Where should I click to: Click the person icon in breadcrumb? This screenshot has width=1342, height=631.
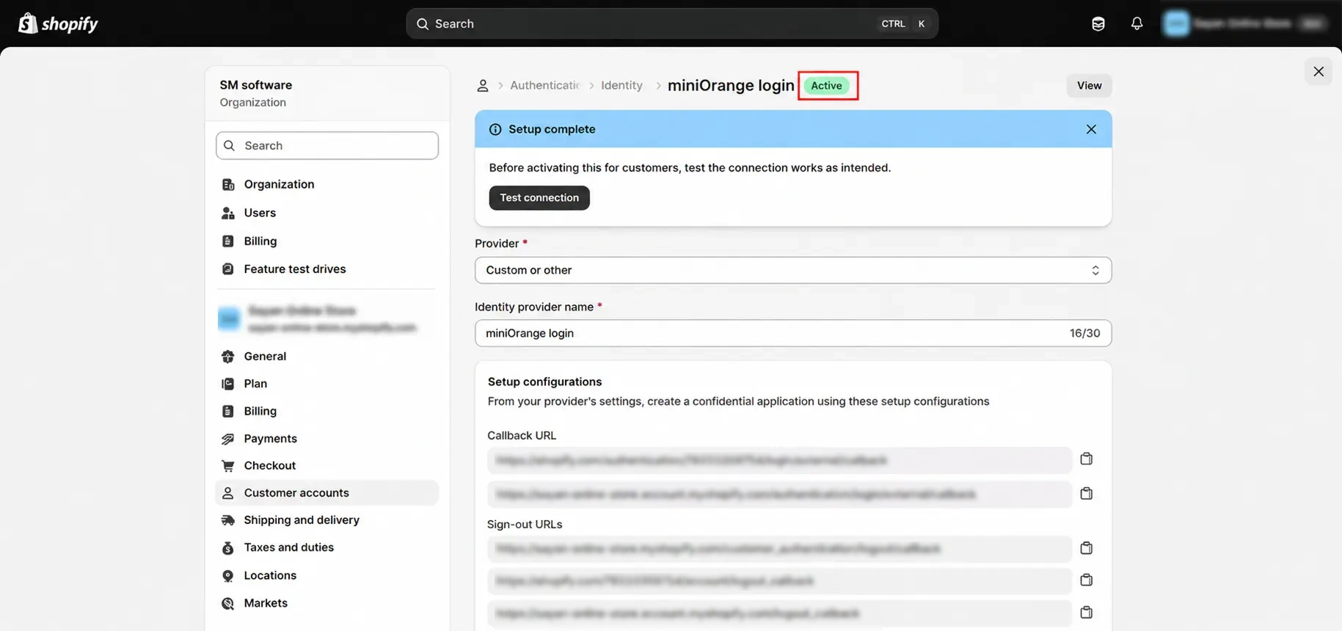pyautogui.click(x=483, y=86)
